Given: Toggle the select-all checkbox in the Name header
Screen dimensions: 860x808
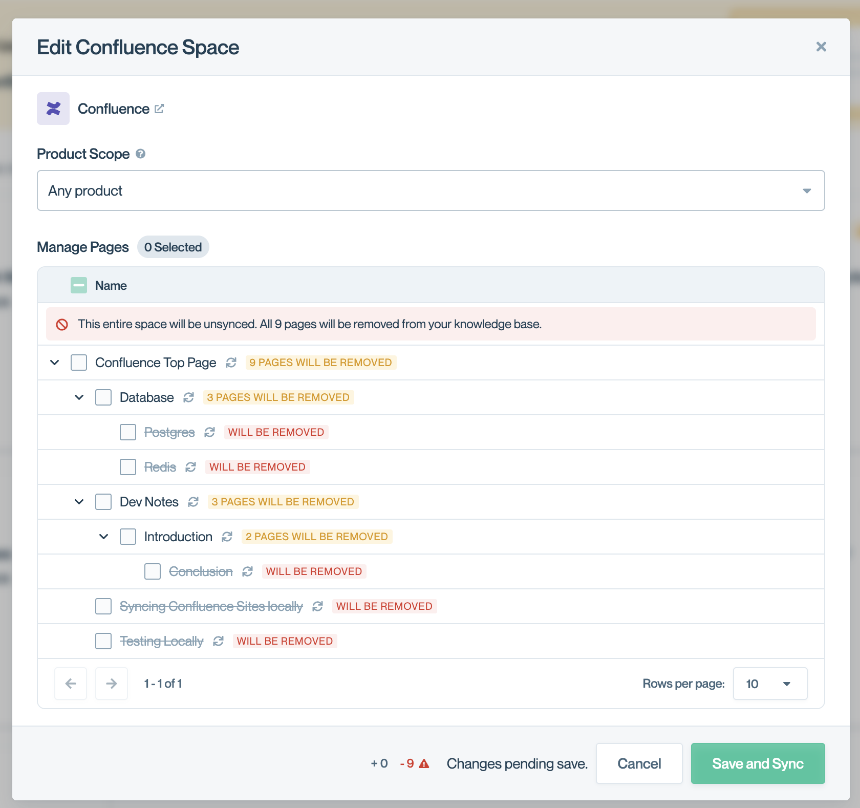Looking at the screenshot, I should tap(79, 285).
